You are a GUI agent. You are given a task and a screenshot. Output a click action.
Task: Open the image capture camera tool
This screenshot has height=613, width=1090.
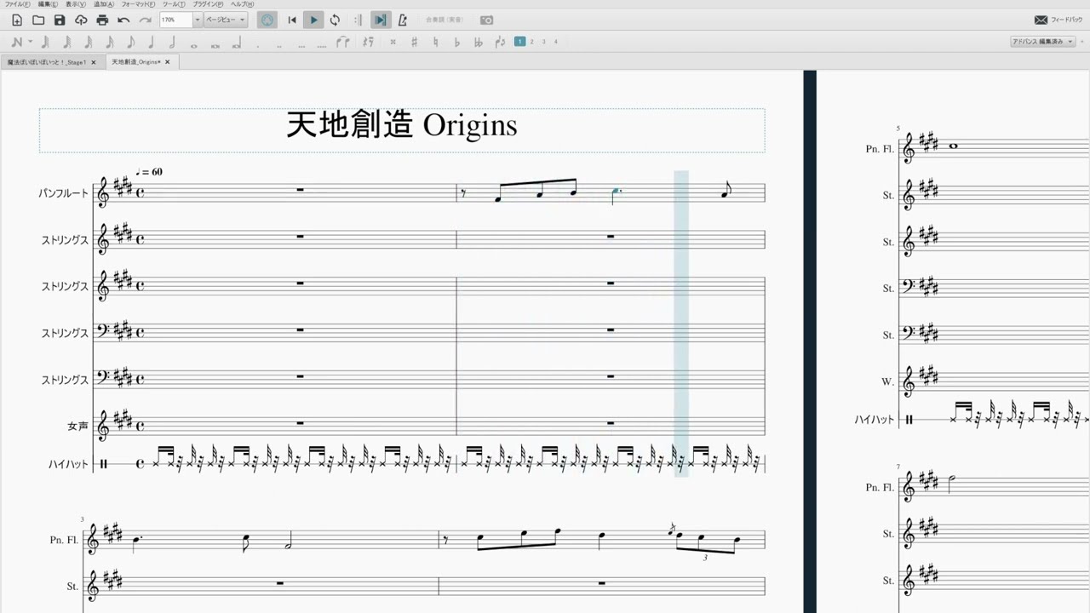point(486,20)
